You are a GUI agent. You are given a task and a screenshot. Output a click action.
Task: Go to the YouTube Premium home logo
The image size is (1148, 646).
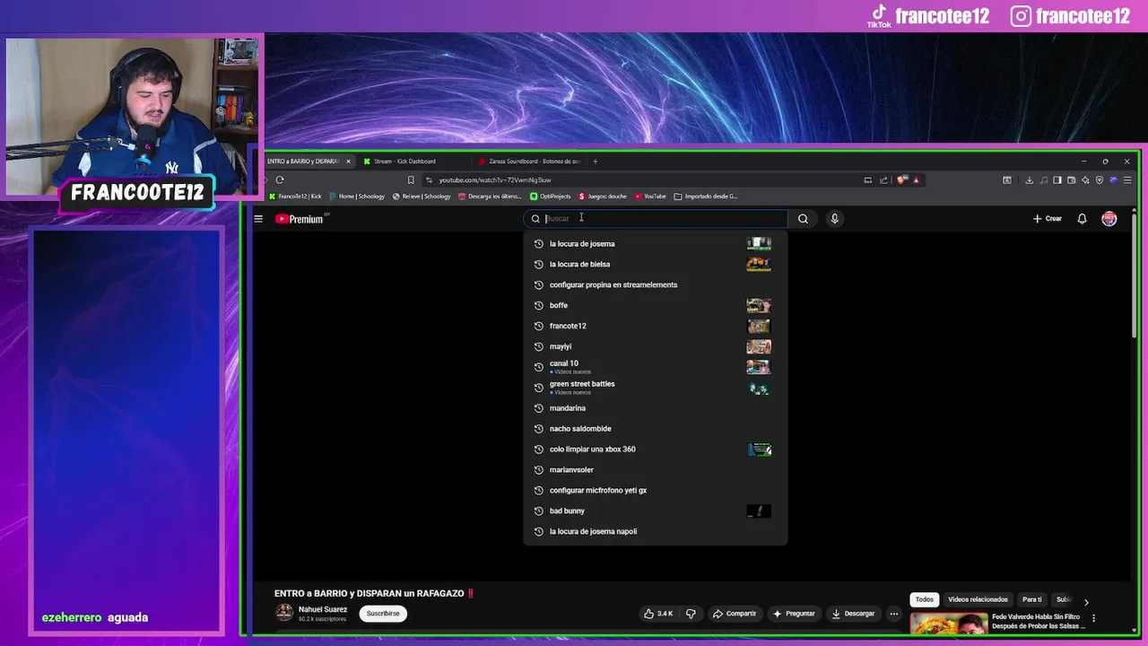click(x=299, y=219)
